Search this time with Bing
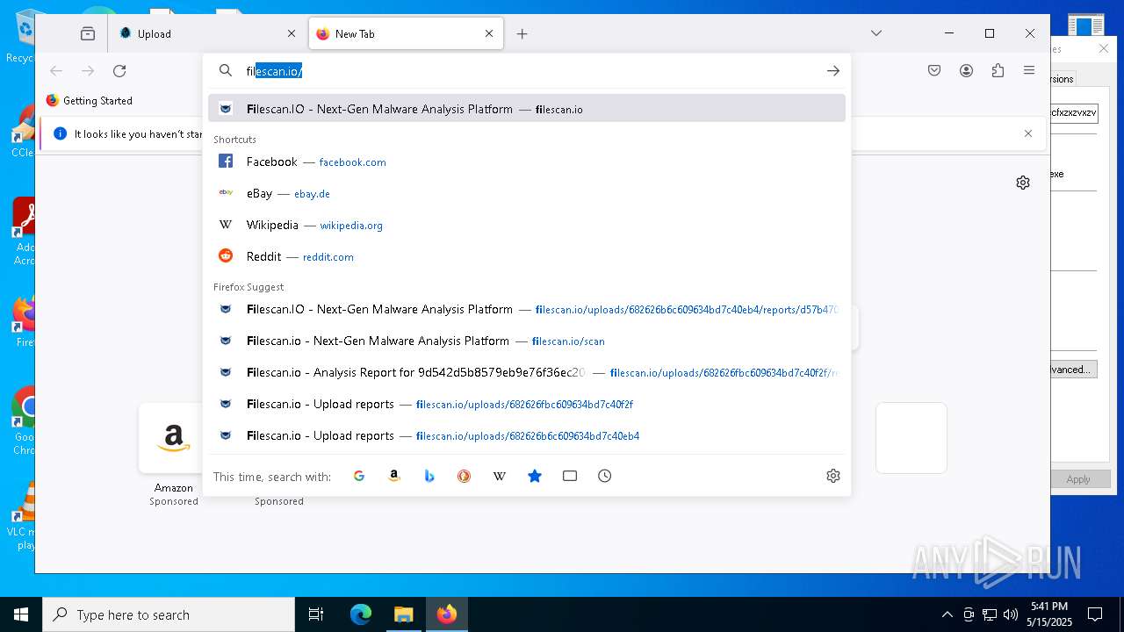1124x632 pixels. point(429,476)
